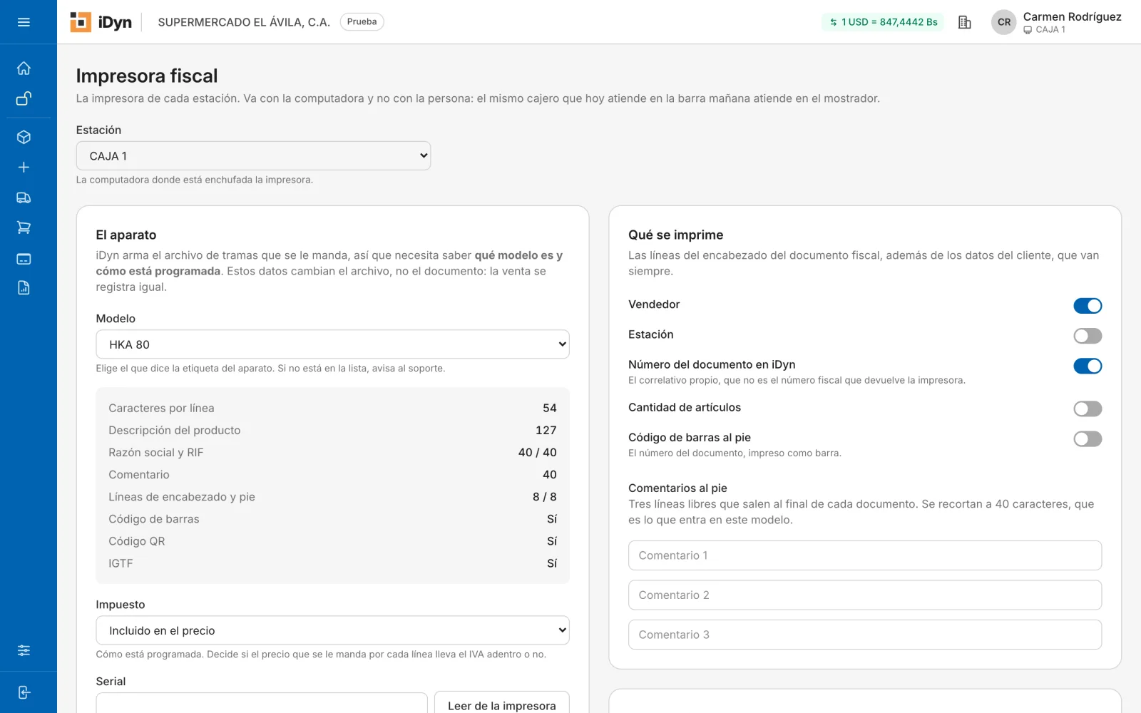Click the Caracteres por línea value 54

point(549,408)
